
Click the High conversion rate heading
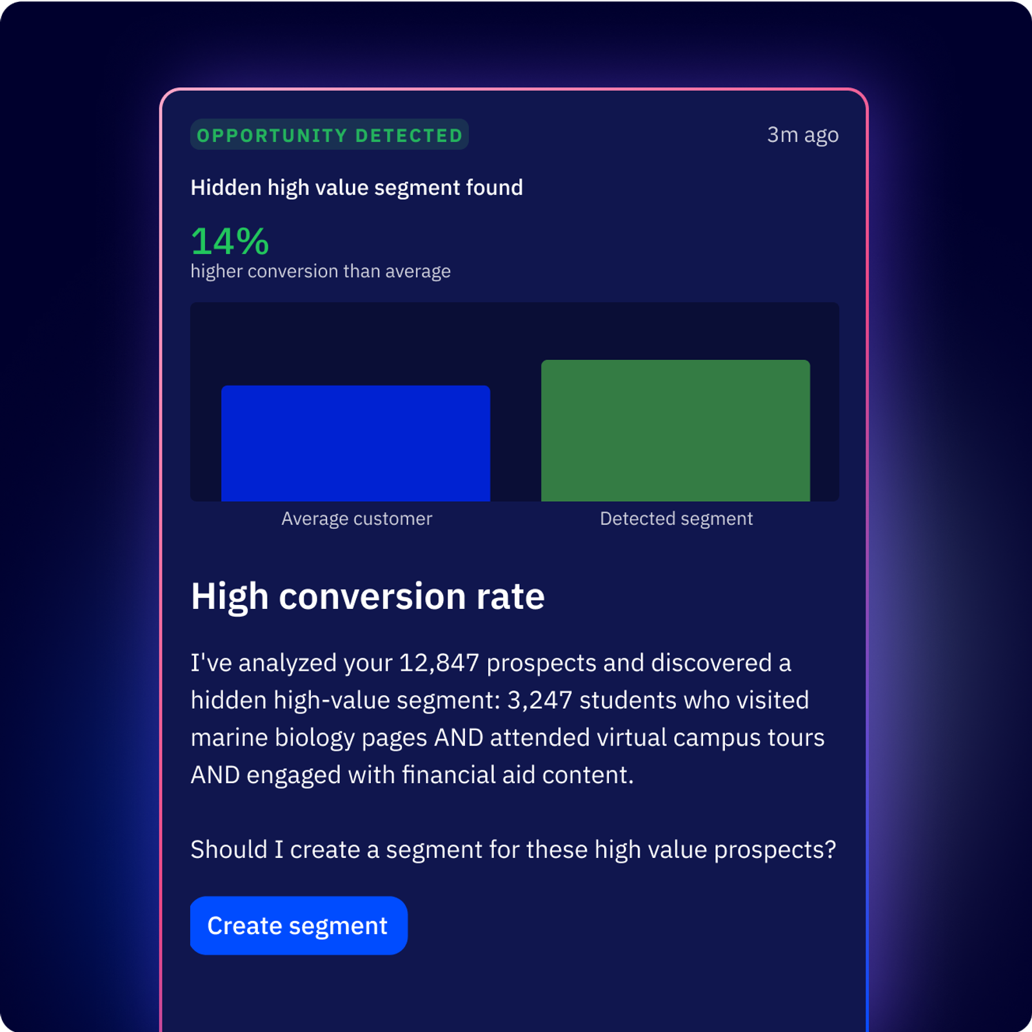(368, 596)
